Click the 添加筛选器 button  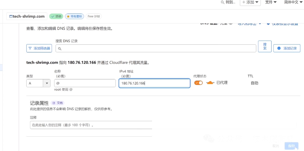click(39, 48)
